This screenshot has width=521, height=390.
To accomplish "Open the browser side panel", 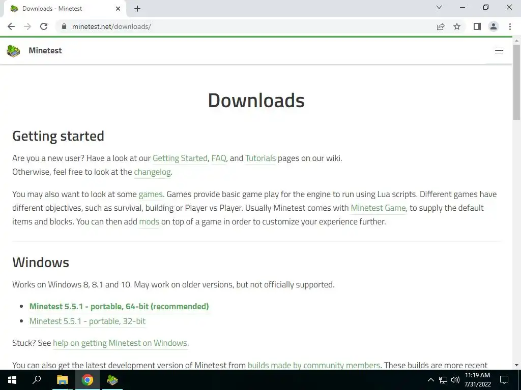I will (477, 26).
